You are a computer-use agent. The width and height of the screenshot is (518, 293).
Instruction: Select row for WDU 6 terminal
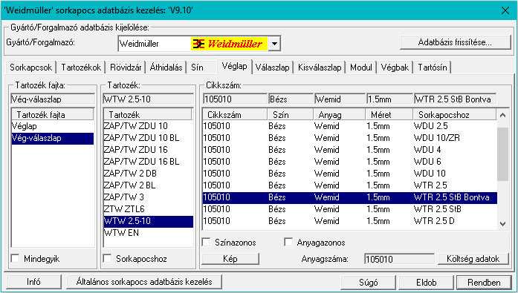click(x=350, y=162)
